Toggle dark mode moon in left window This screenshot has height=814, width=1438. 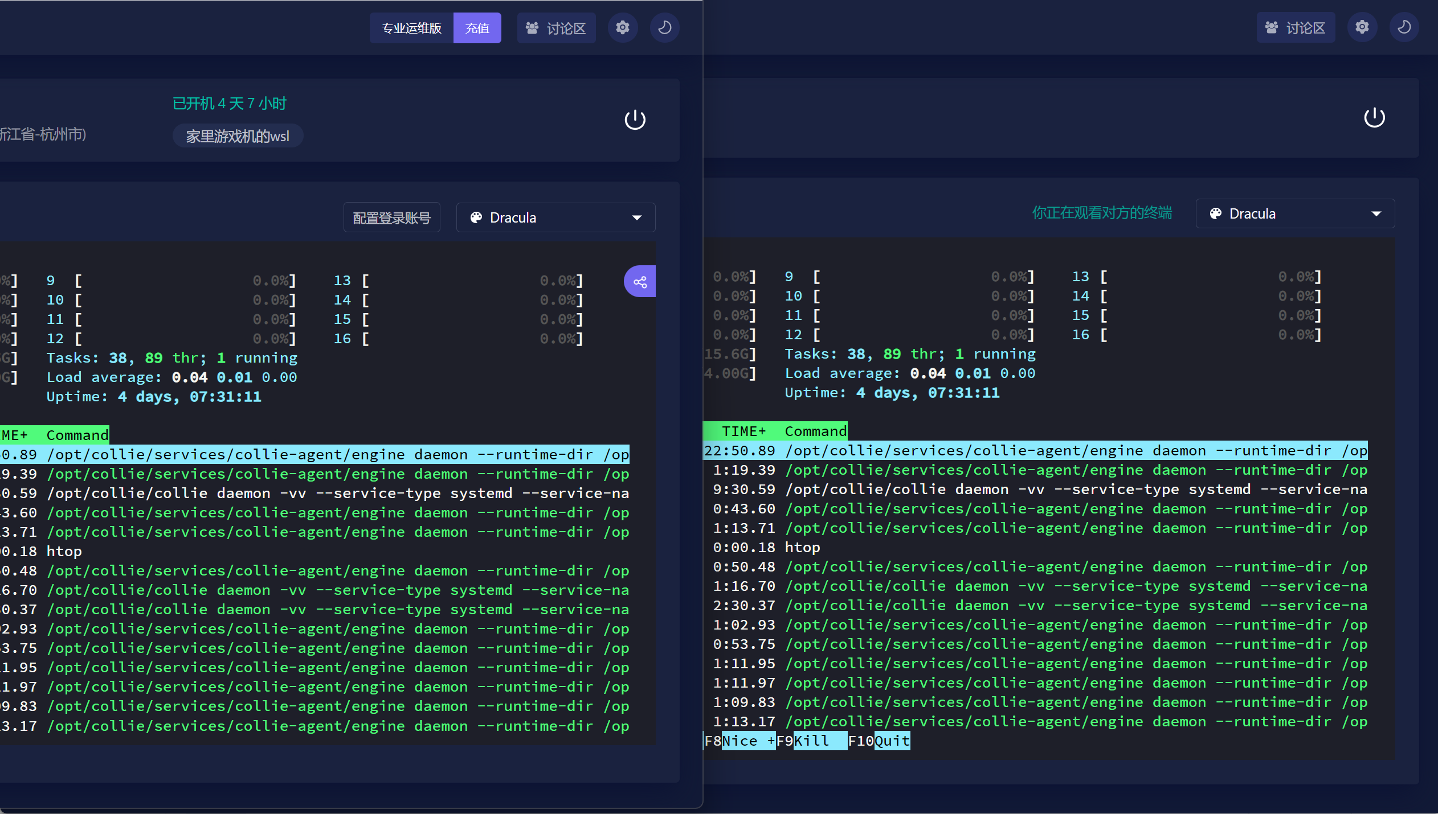pyautogui.click(x=665, y=27)
